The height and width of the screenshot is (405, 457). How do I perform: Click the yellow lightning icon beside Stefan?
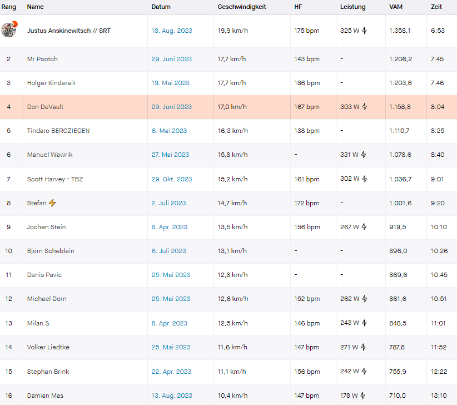pos(52,203)
